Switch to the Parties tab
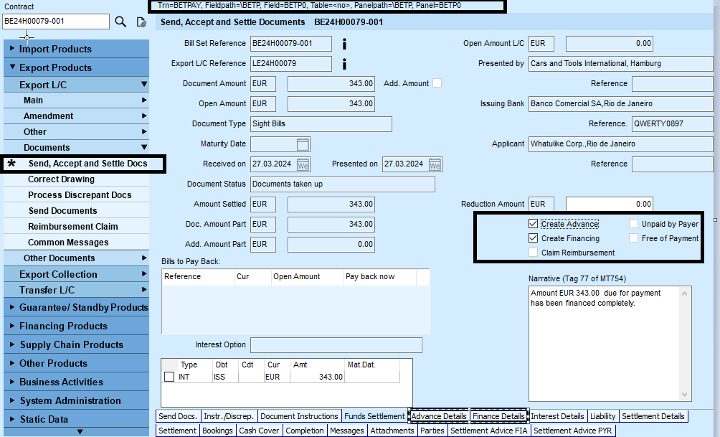Viewport: 720px width, 437px height. [432, 431]
